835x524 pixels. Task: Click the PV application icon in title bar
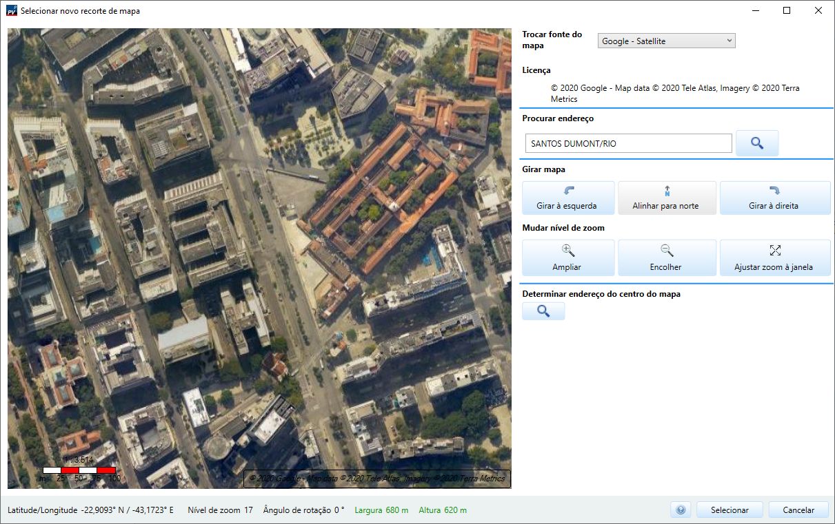coord(11,11)
